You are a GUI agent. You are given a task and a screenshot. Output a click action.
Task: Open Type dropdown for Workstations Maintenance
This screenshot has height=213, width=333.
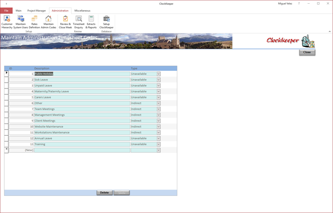pyautogui.click(x=158, y=133)
